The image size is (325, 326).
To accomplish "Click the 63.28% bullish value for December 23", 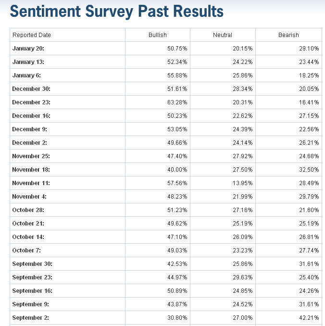I will [x=178, y=102].
